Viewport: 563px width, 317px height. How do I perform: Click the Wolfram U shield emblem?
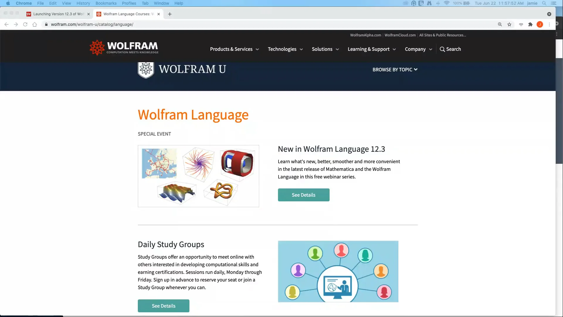point(146,70)
